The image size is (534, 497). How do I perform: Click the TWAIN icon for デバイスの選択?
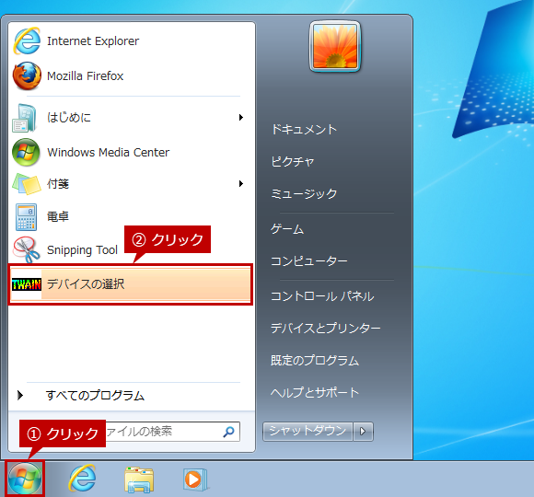[x=27, y=284]
